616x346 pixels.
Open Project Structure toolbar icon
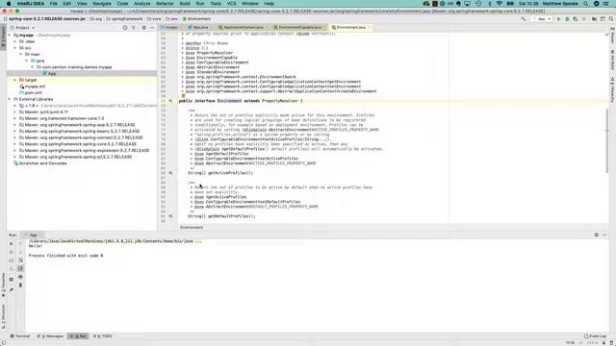pos(594,19)
